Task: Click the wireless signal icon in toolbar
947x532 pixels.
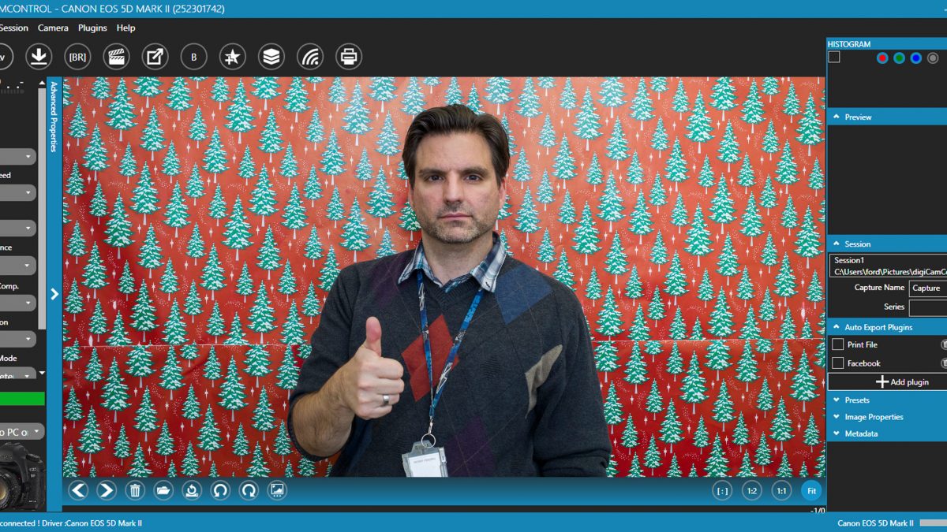Action: click(x=310, y=57)
